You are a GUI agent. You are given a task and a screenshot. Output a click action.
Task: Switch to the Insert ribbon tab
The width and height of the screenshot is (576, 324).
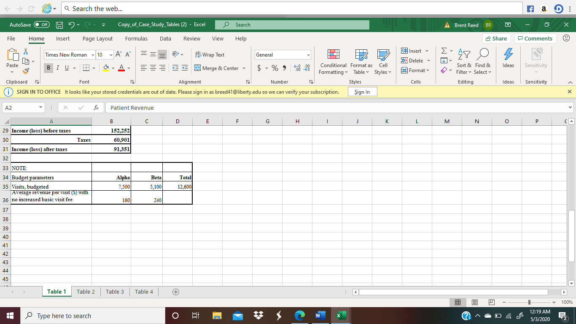coord(63,38)
